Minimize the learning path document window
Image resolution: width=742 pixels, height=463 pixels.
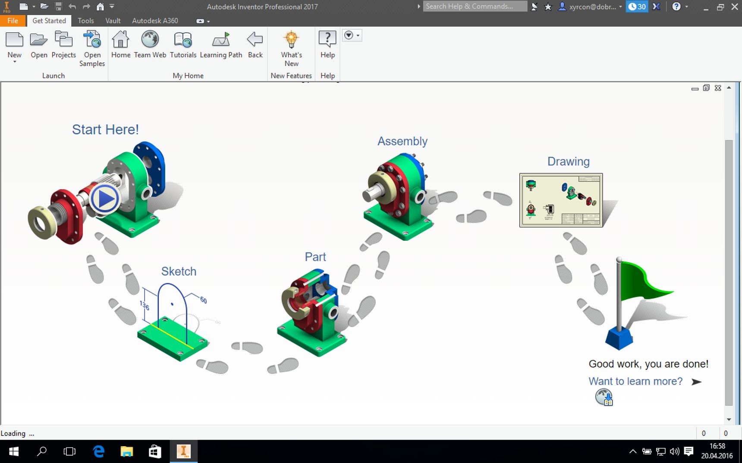click(695, 88)
